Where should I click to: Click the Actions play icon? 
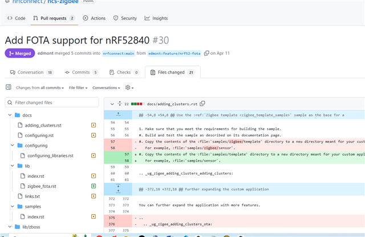86,18
